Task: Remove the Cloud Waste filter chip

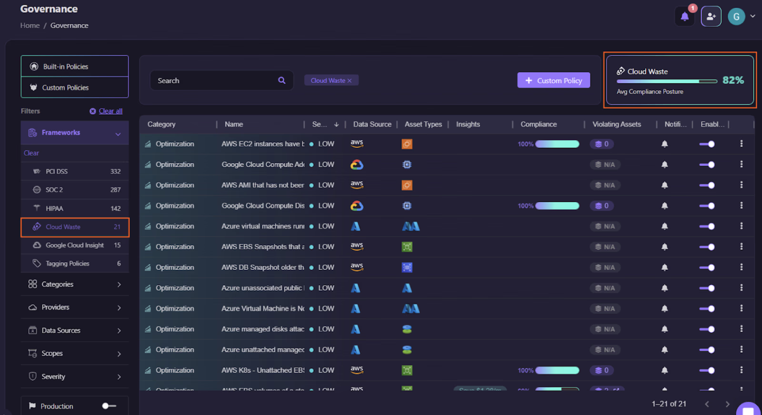Action: click(x=350, y=81)
